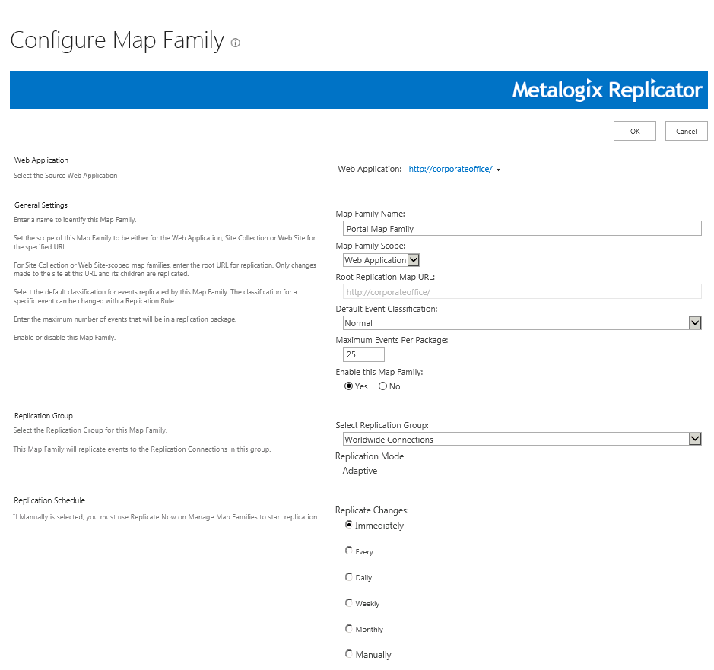Open the http://corporateoffice/ web application link
Screen dimensions: 714x670
[450, 169]
